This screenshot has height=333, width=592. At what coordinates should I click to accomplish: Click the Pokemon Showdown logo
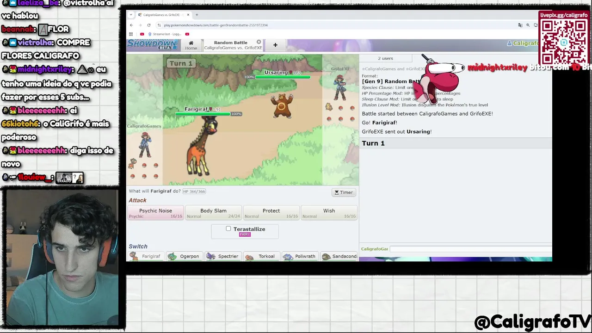[x=152, y=44]
